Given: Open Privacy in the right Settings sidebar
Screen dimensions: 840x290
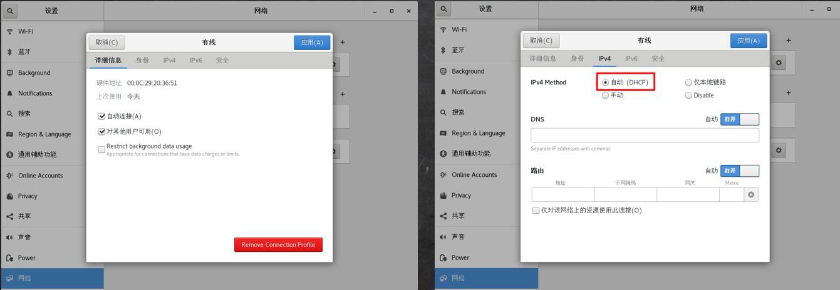Looking at the screenshot, I should click(460, 195).
